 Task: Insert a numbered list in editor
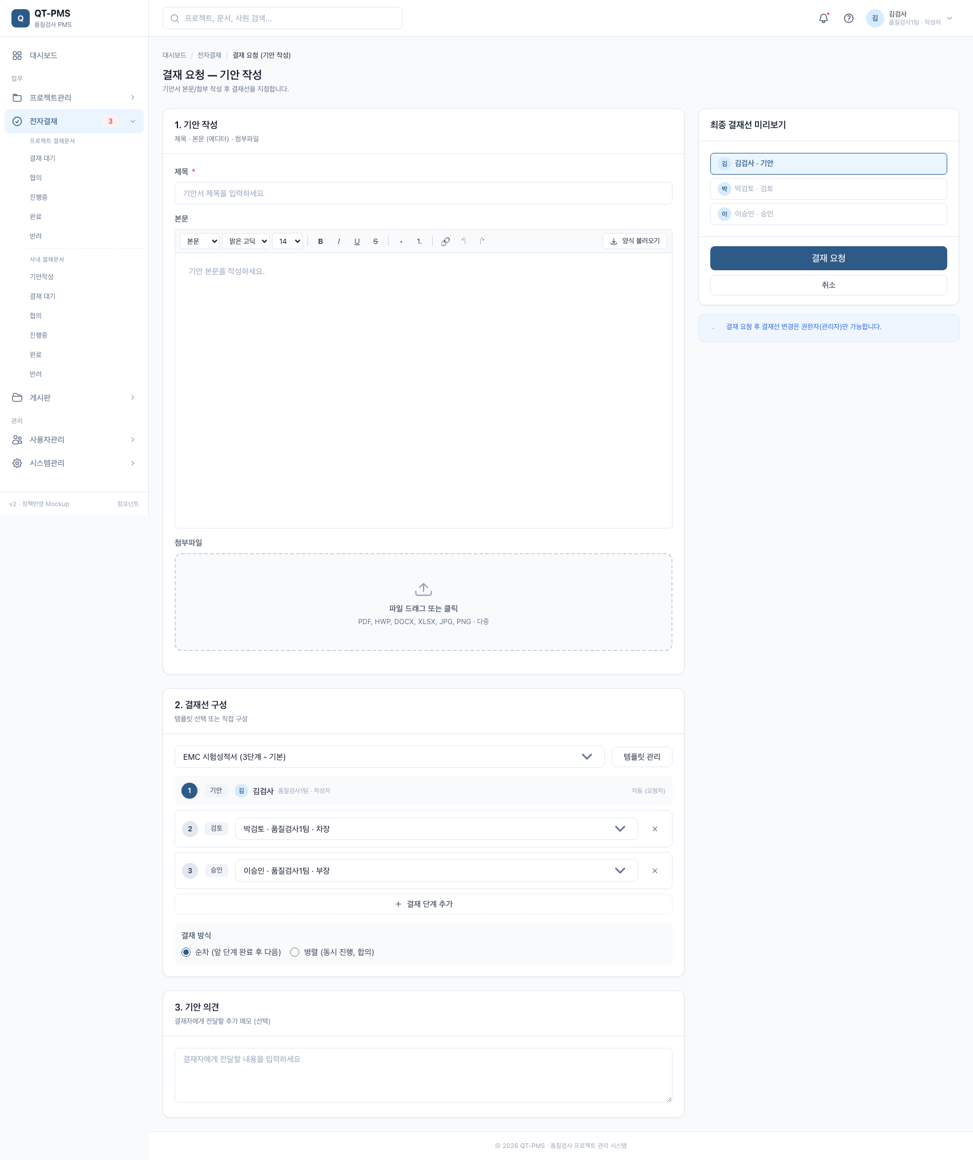(420, 242)
